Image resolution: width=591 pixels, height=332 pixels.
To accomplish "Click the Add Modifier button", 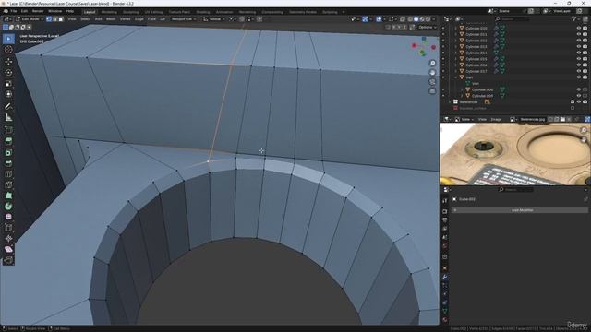I will [520, 210].
